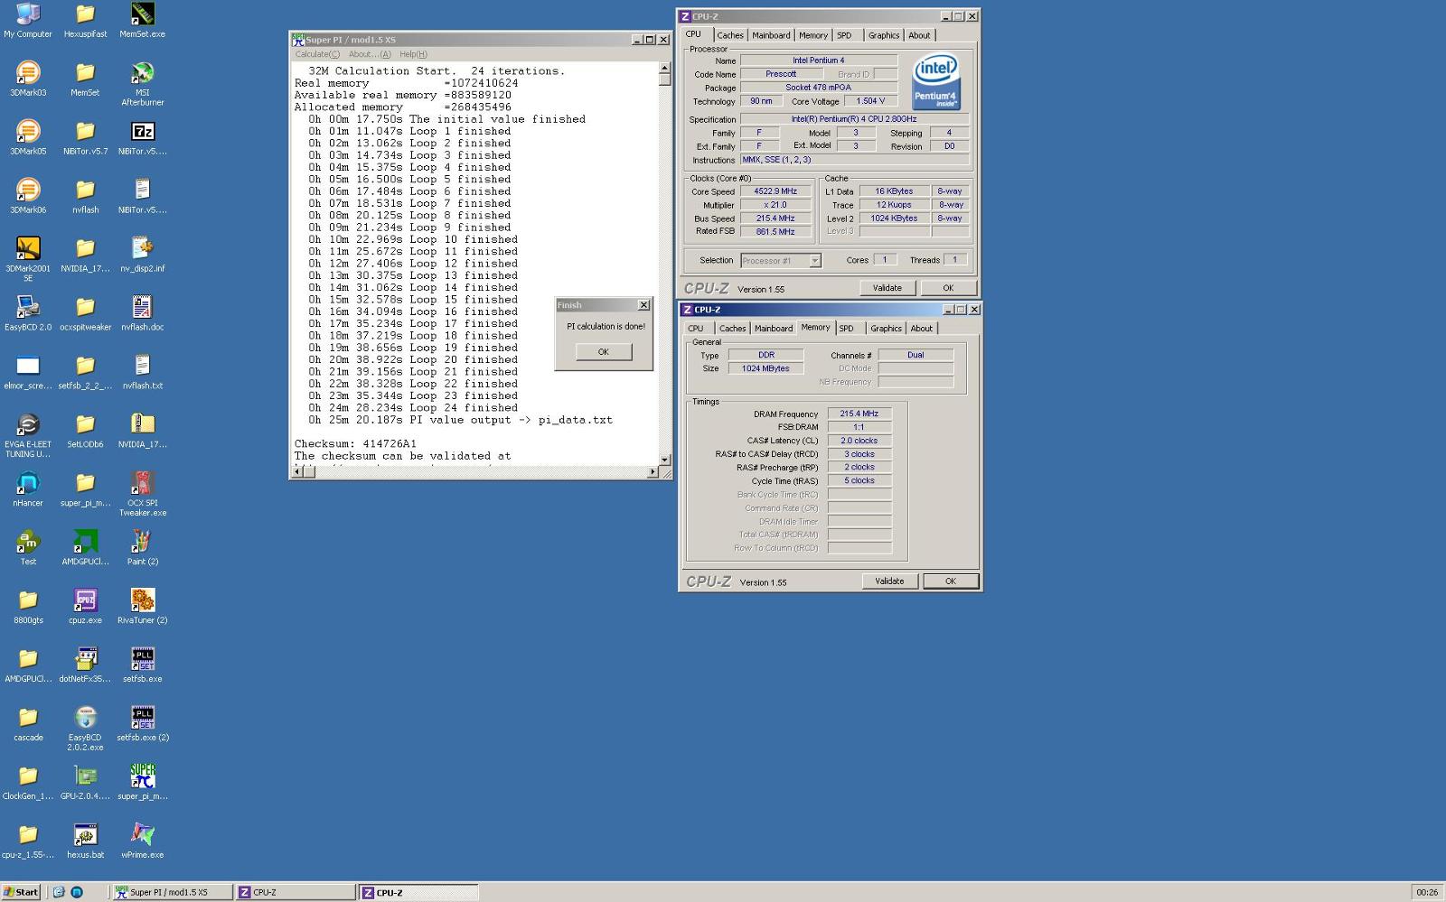Click the Core Speed value 4522.9 MHz
The height and width of the screenshot is (902, 1446).
pos(775,191)
